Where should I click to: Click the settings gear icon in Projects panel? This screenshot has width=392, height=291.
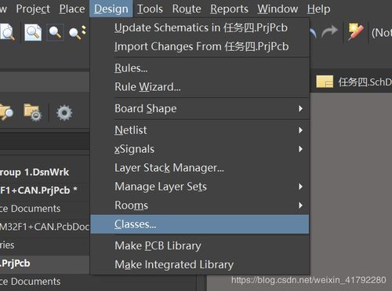64,113
